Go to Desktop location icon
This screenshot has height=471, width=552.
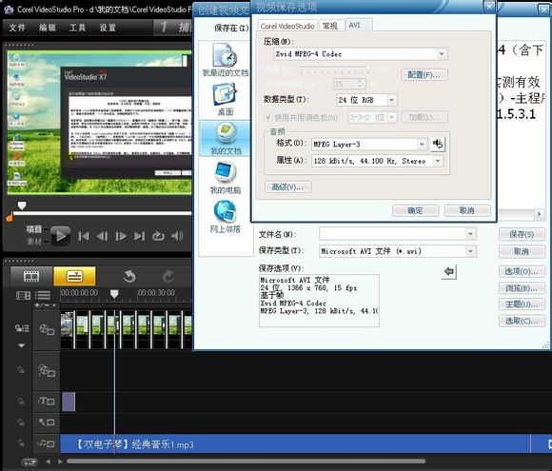[x=225, y=99]
